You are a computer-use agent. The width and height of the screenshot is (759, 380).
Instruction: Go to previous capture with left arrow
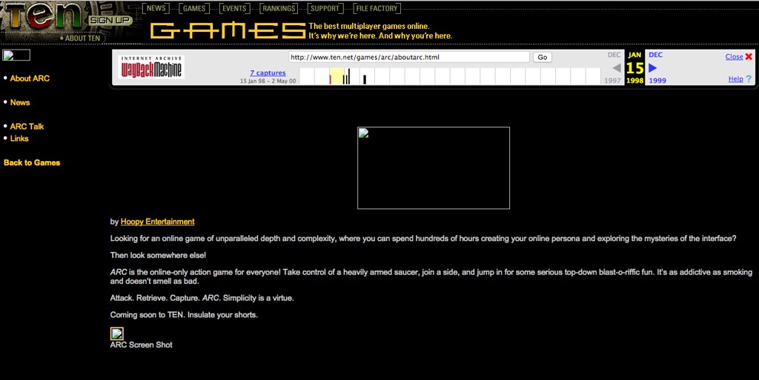tap(616, 68)
